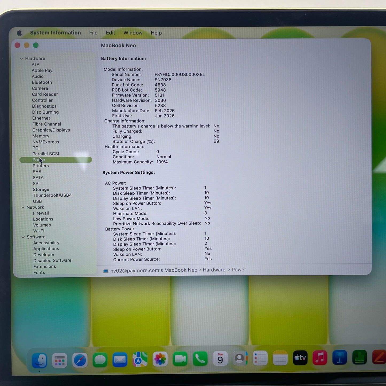
Task: Open Pages from the Dock
Action: coord(379,357)
